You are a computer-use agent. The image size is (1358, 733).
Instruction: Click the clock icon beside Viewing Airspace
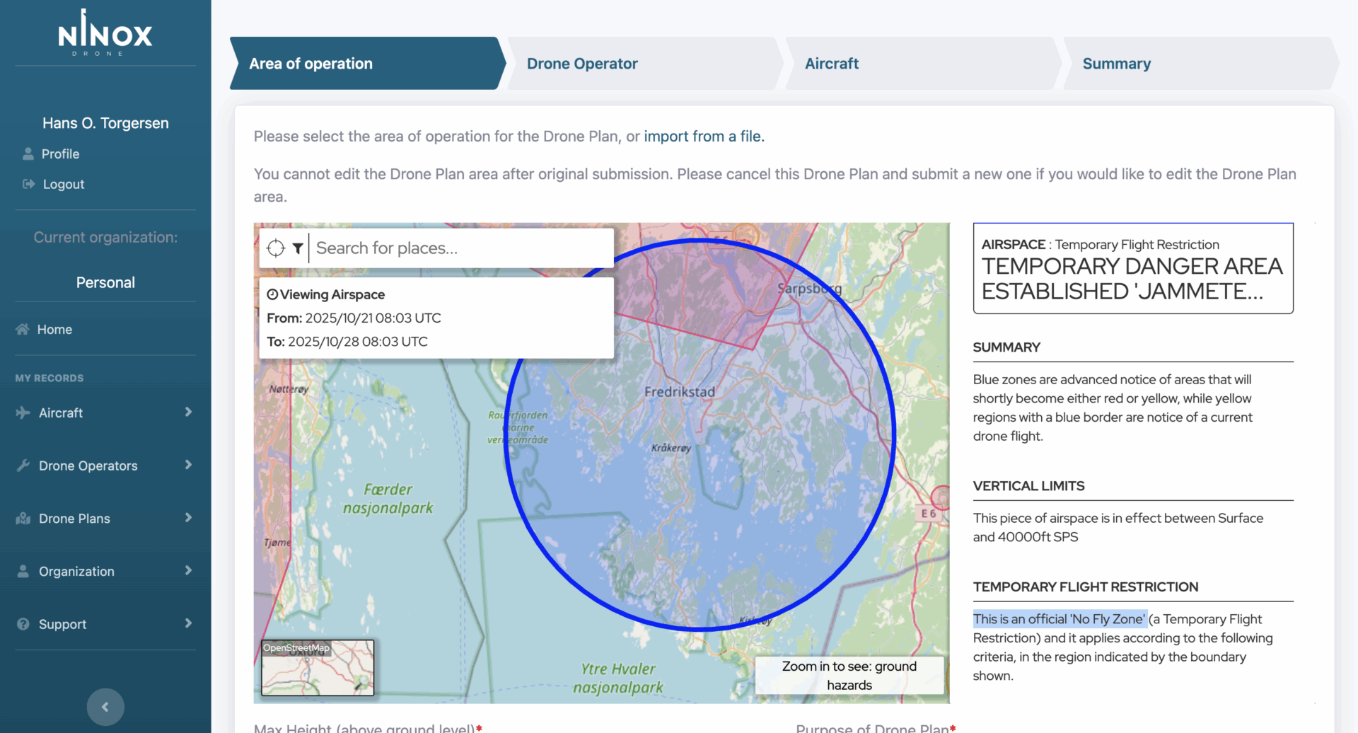272,294
